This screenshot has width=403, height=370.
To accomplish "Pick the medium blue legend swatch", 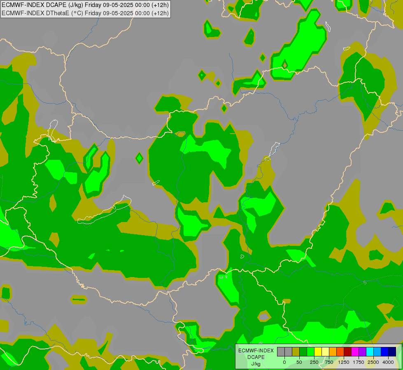I will (385, 351).
